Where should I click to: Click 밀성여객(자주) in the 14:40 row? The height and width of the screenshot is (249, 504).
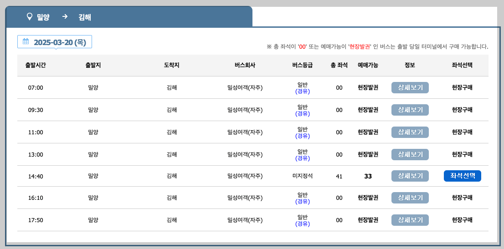coord(245,176)
